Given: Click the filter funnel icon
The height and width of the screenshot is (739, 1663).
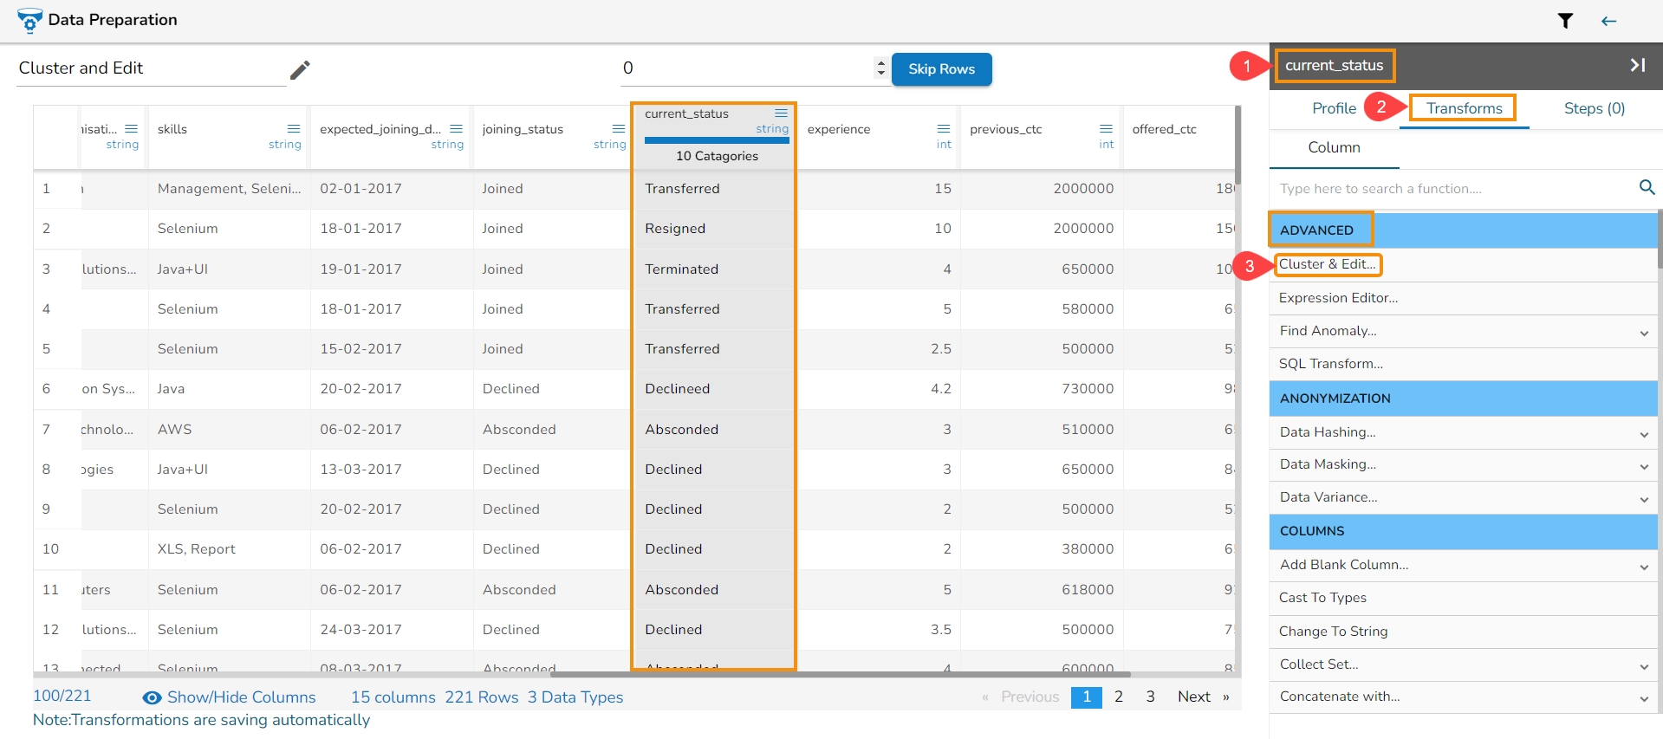Looking at the screenshot, I should point(1565,21).
